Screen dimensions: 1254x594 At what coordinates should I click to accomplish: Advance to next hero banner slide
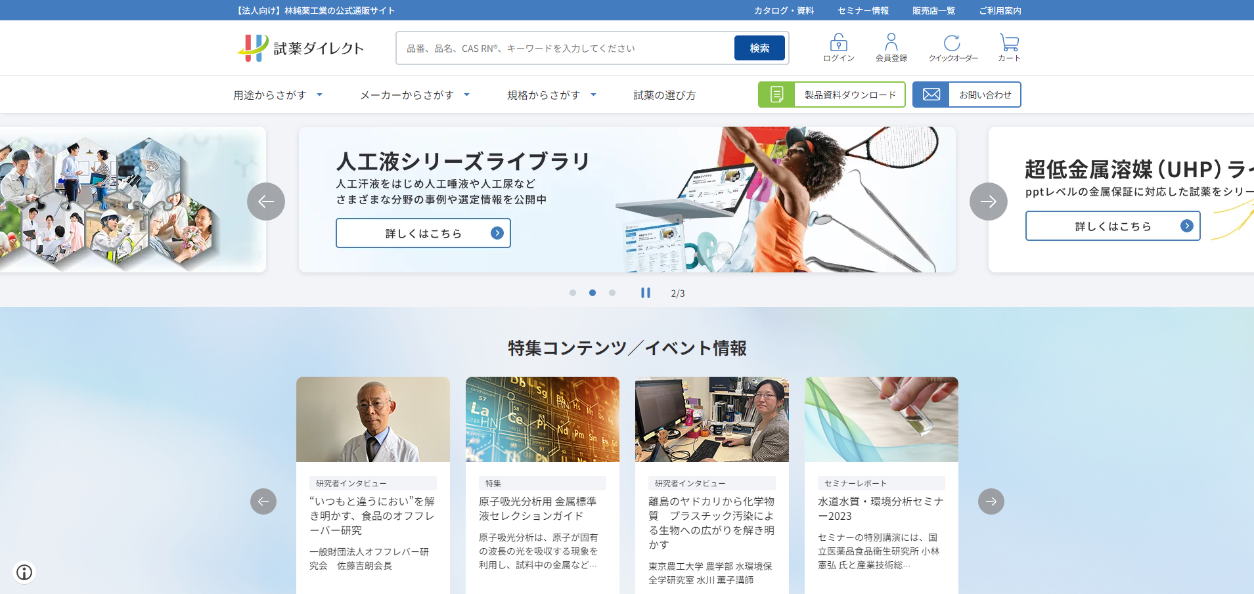[x=988, y=202]
